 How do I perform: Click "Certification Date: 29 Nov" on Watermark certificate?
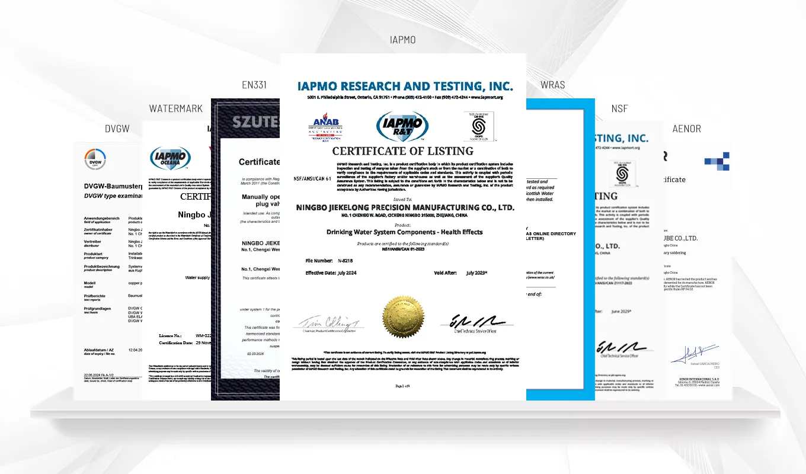(185, 343)
